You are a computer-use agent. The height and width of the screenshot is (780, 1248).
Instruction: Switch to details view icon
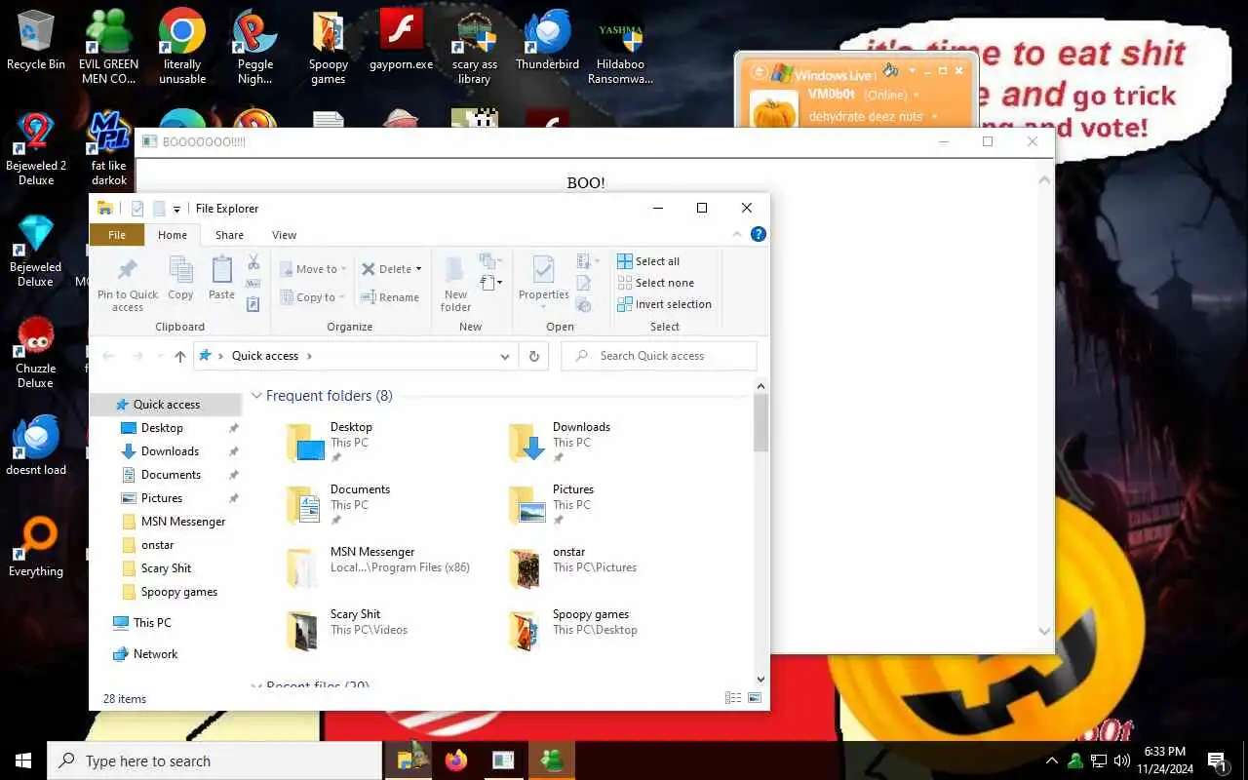point(733,698)
